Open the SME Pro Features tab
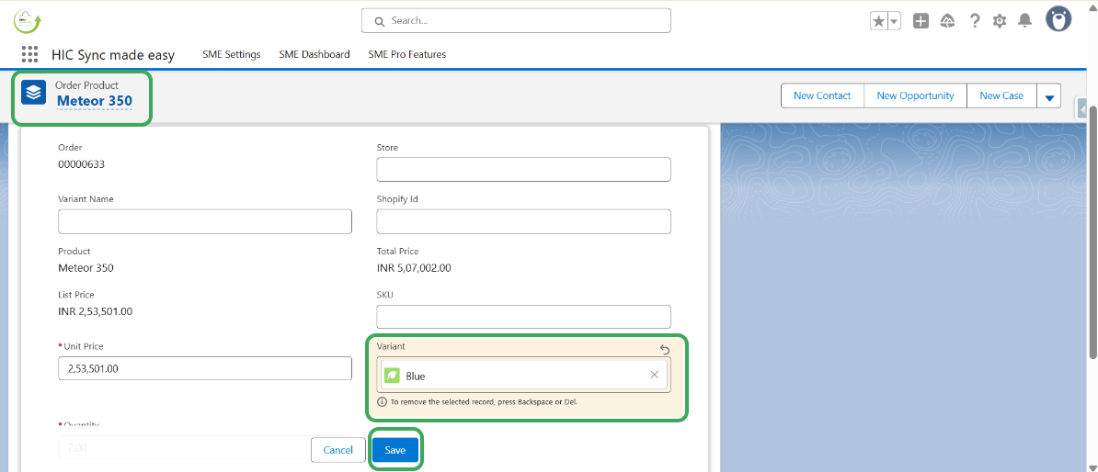 [406, 54]
